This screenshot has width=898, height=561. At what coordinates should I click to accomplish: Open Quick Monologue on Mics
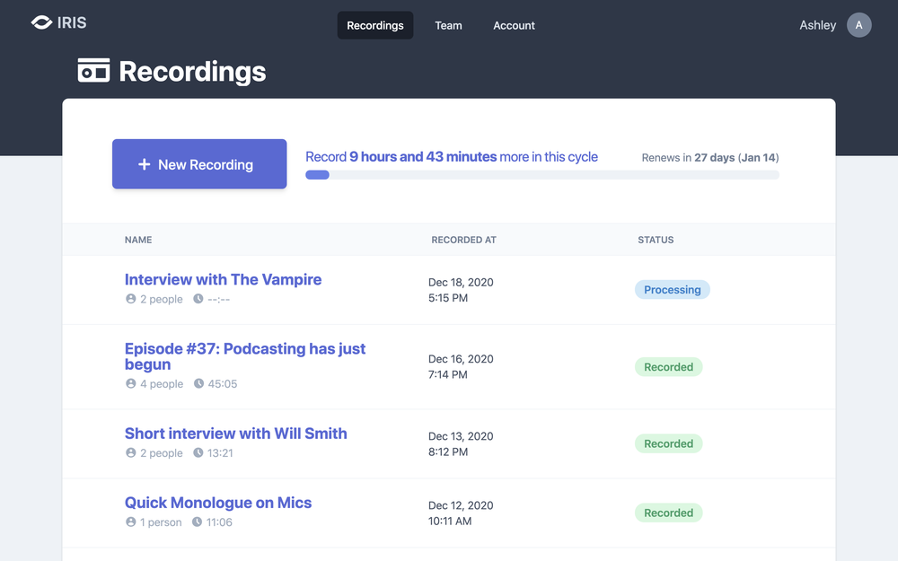pos(218,502)
